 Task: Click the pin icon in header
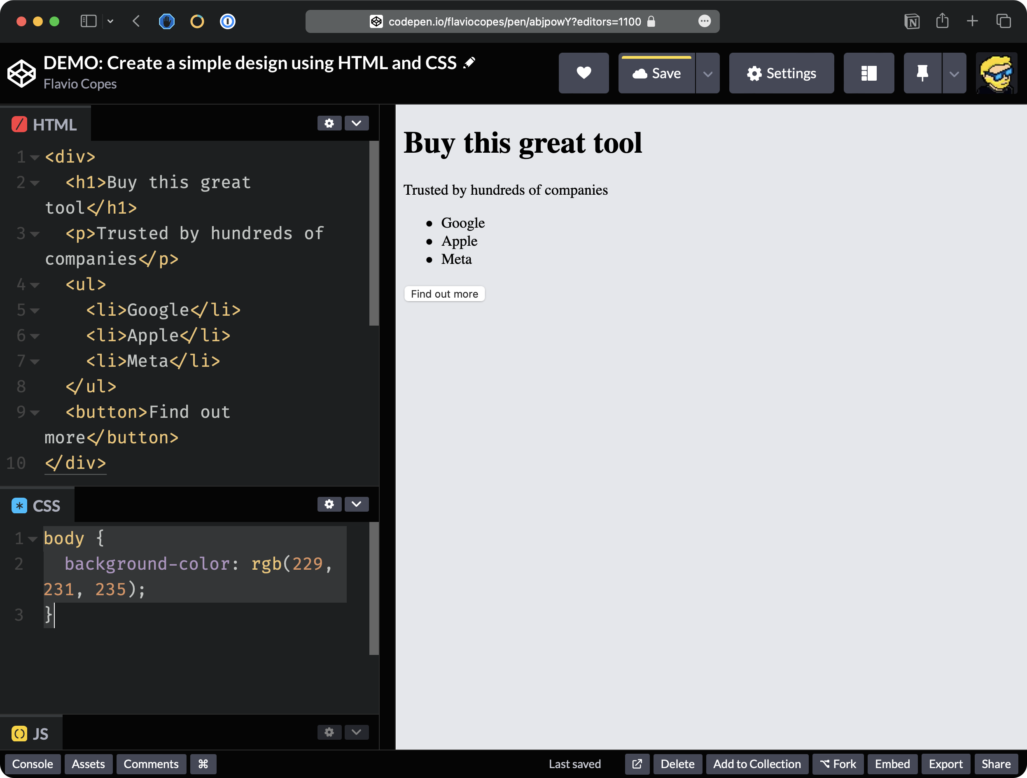(922, 73)
